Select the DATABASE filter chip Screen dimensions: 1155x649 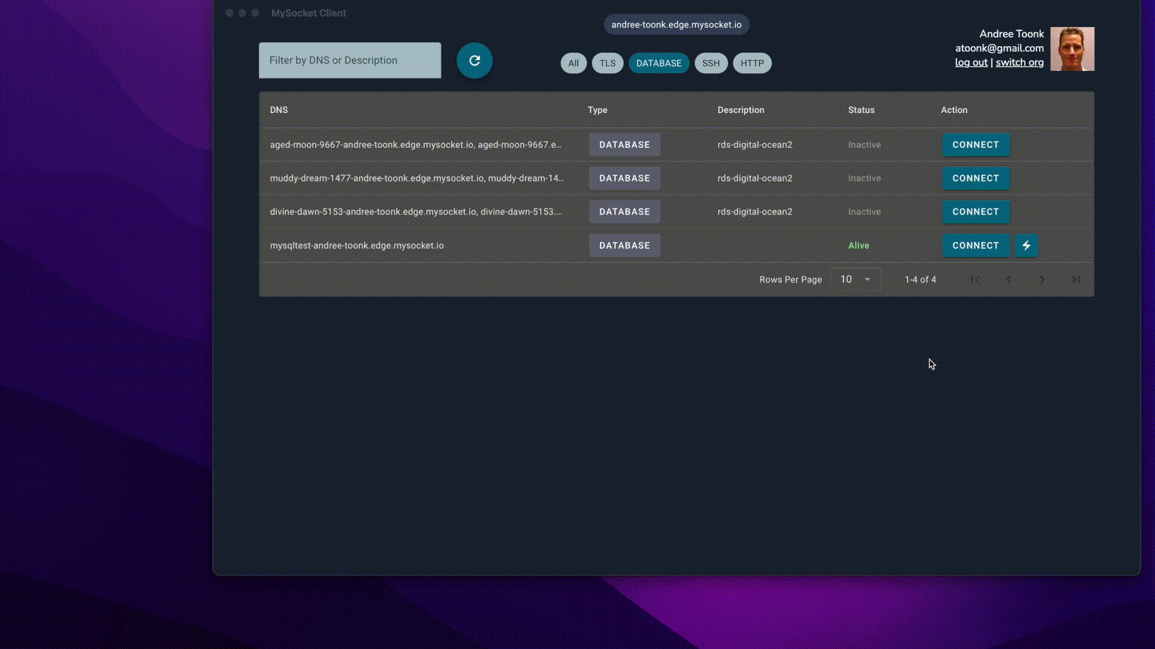coord(659,63)
